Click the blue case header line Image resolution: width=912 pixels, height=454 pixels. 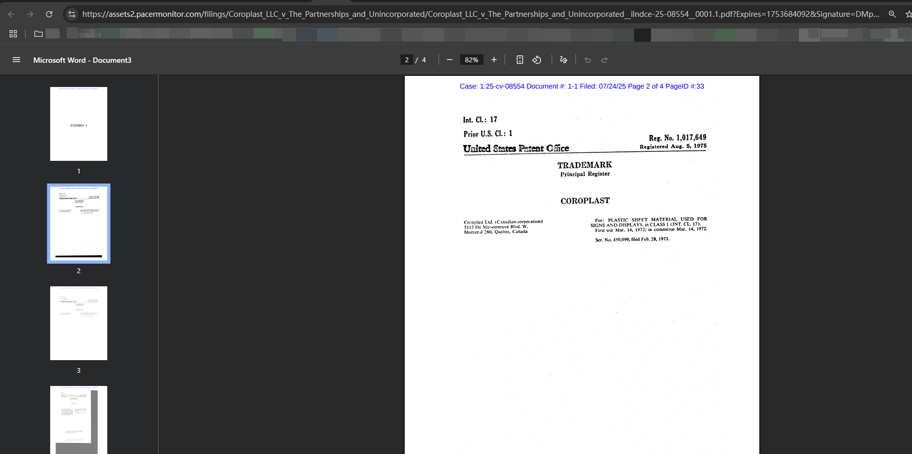[582, 86]
